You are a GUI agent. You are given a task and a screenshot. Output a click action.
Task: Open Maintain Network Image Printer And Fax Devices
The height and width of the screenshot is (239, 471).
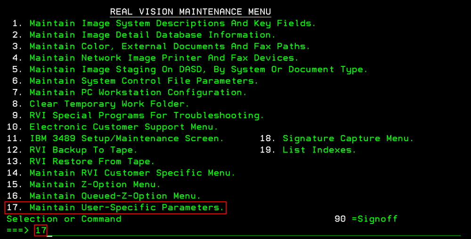tap(155, 58)
